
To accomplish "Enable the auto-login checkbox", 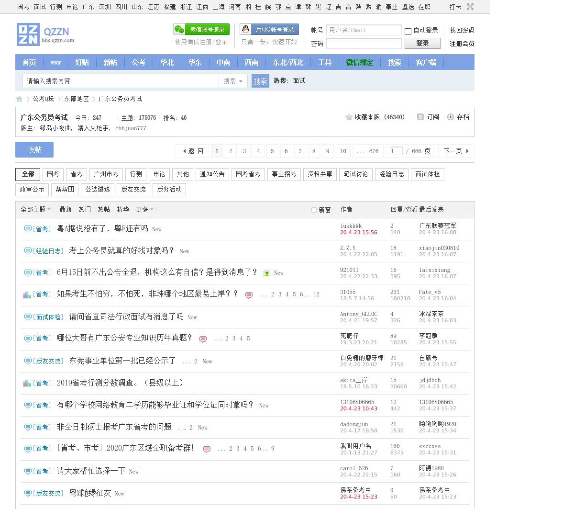I will 408,31.
